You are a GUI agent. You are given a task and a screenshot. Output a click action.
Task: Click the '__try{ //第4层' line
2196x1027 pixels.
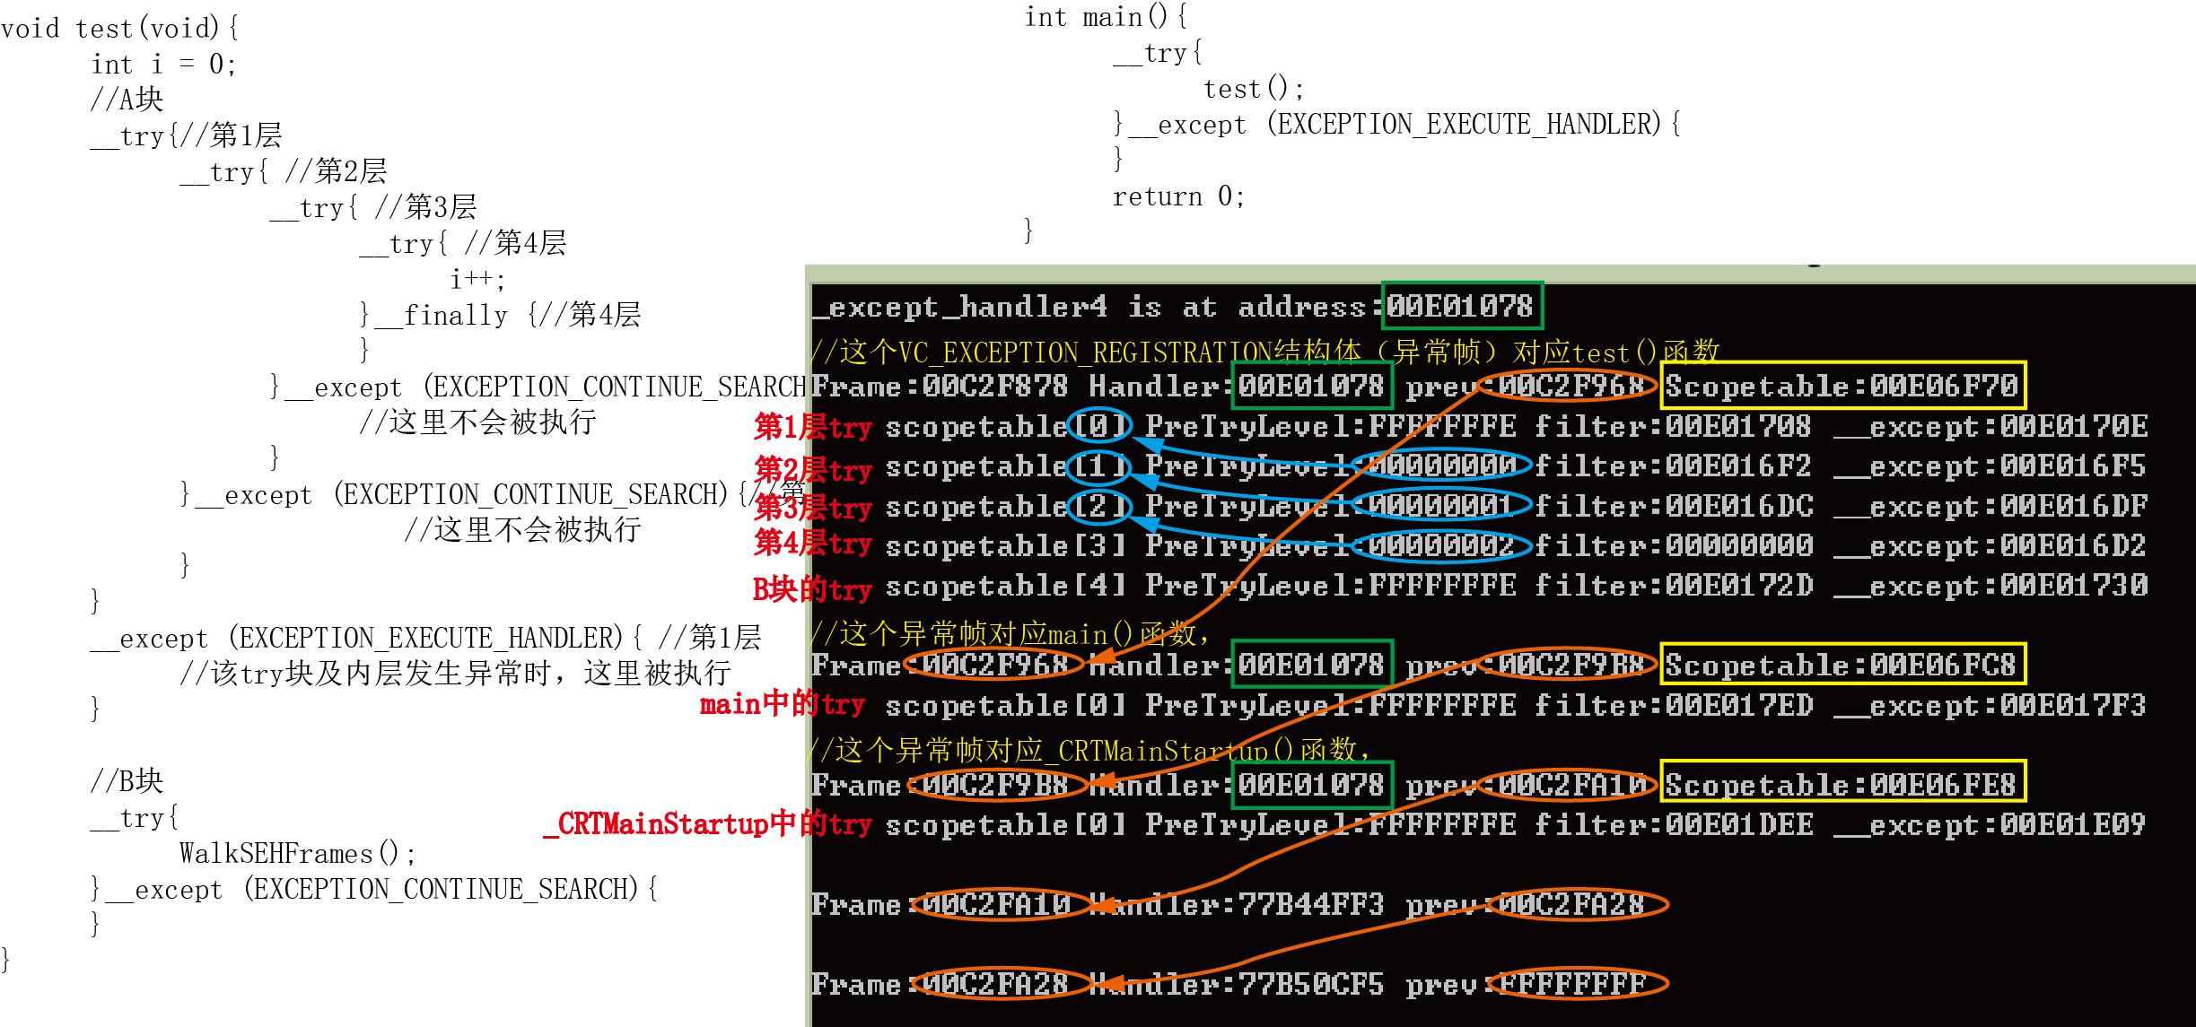[x=463, y=243]
